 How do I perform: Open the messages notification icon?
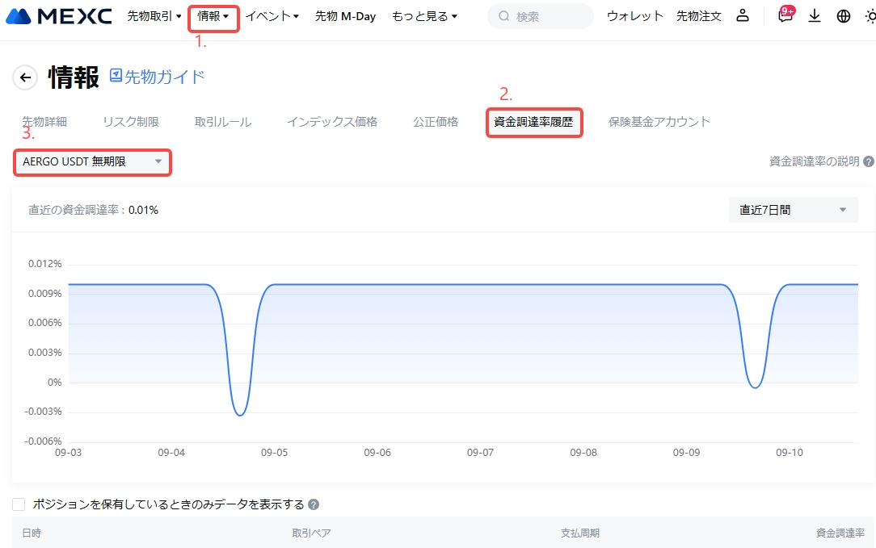[785, 16]
